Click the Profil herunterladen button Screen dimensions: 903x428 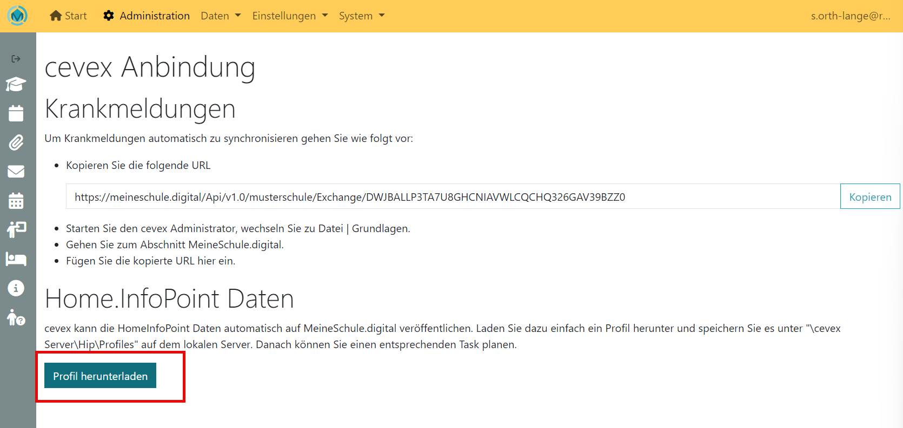click(x=100, y=376)
